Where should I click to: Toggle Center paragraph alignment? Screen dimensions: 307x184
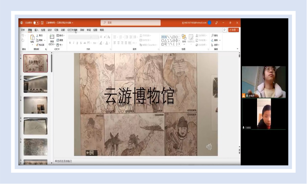tap(119, 43)
